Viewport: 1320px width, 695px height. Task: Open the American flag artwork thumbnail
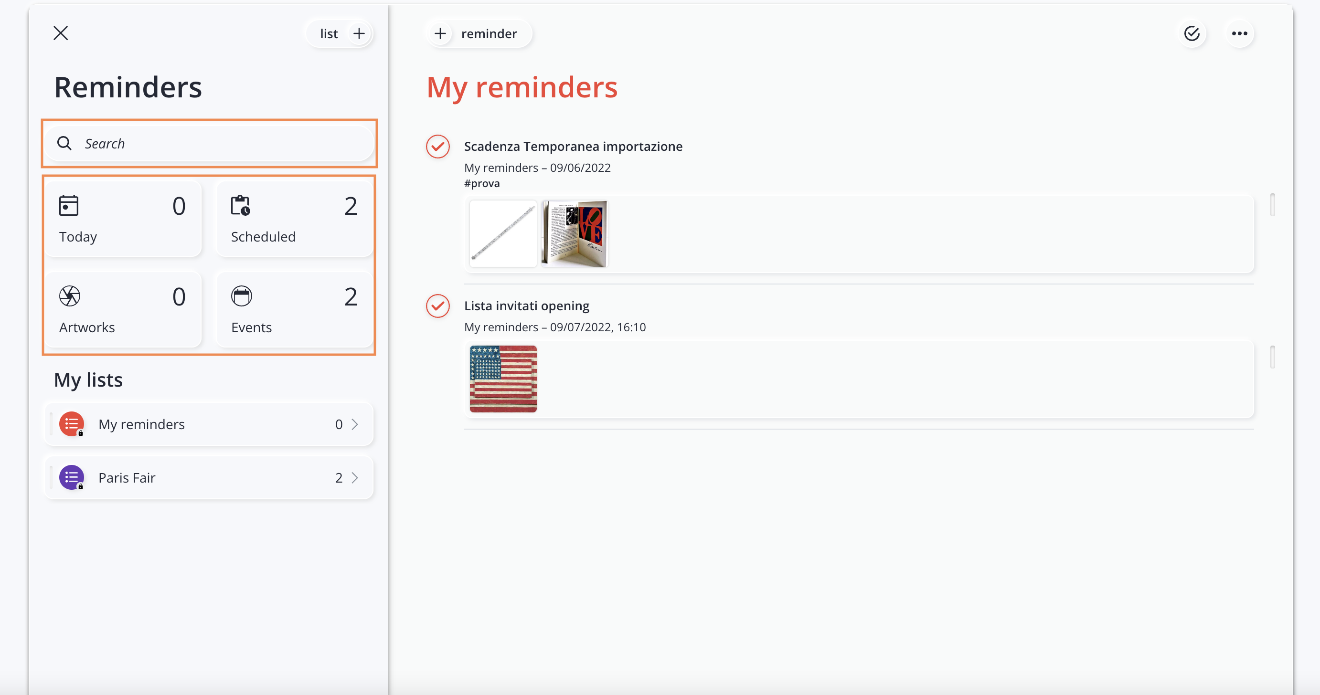503,379
